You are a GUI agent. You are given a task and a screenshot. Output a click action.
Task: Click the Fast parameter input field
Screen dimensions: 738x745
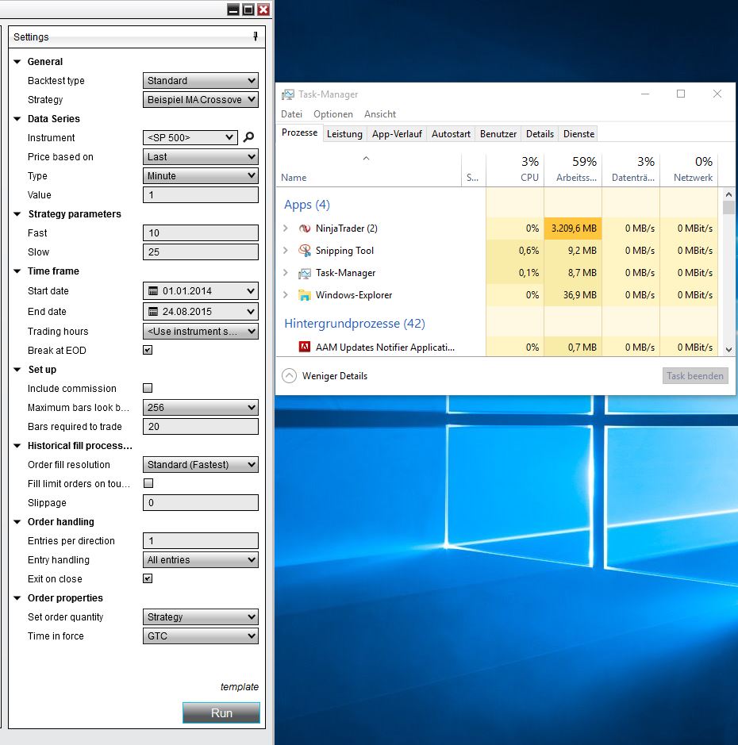pos(201,232)
